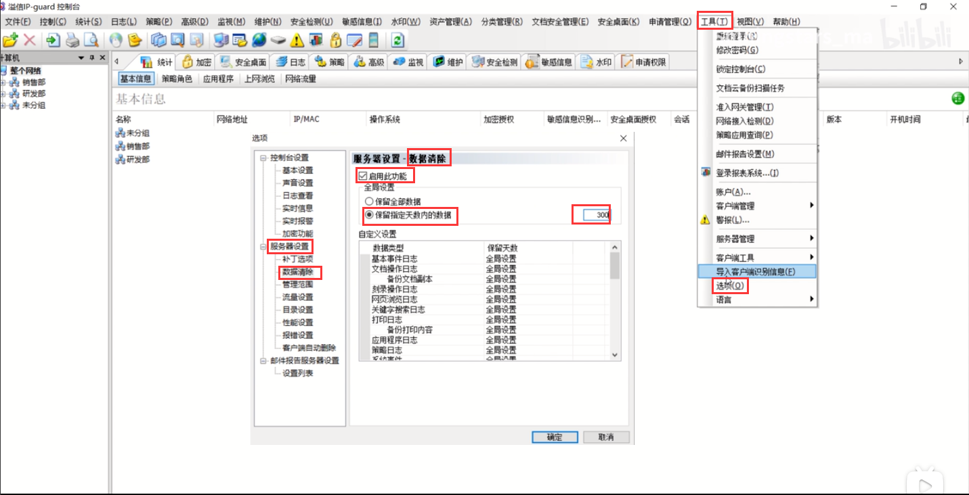Open the 服务器管理 submenu

click(757, 239)
